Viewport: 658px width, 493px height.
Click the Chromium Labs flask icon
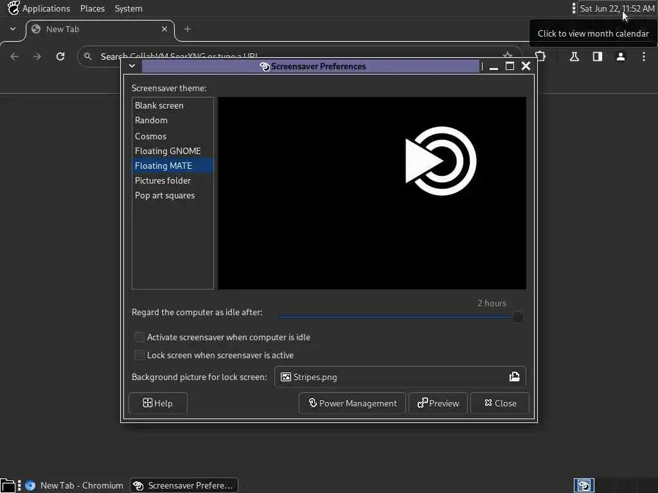[574, 56]
